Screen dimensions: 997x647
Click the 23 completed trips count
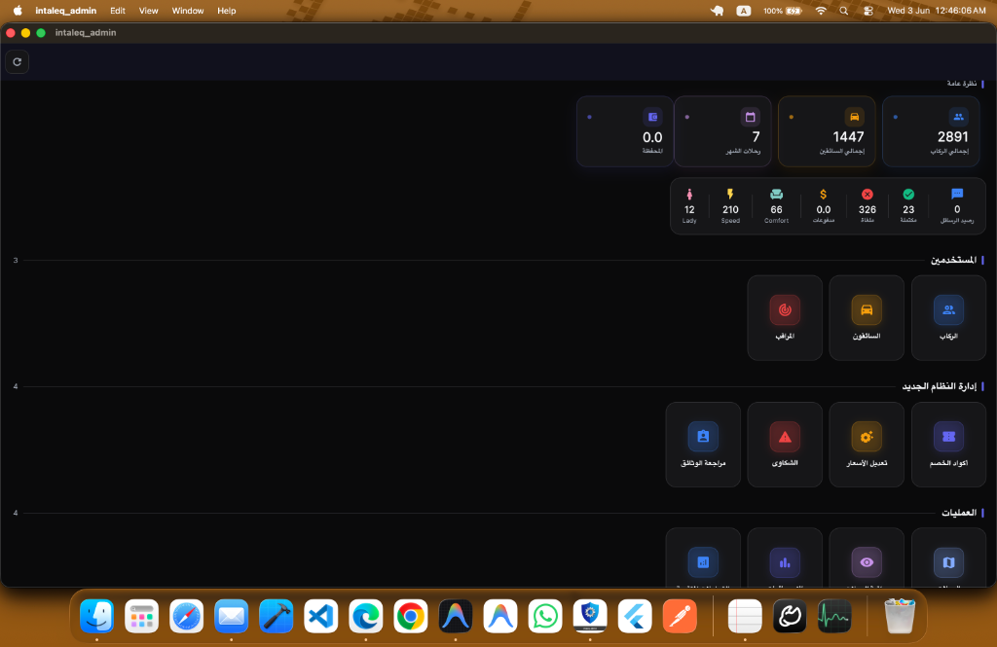908,209
